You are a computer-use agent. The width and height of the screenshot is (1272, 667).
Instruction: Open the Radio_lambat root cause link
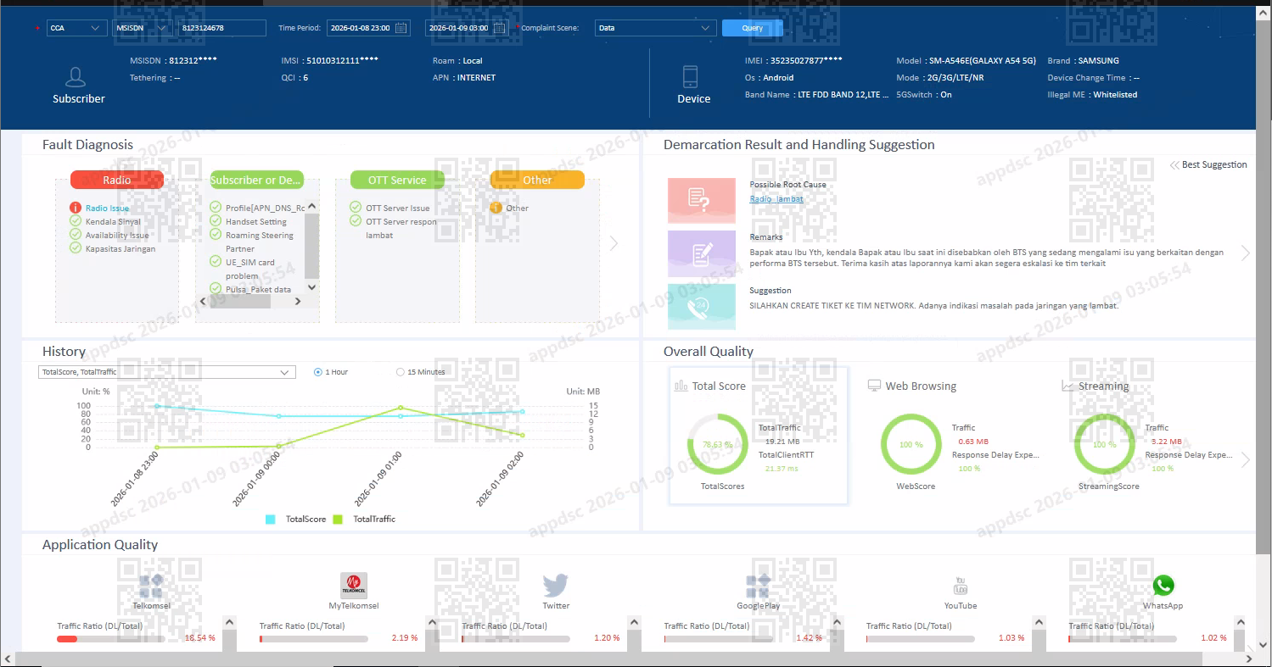pyautogui.click(x=776, y=199)
